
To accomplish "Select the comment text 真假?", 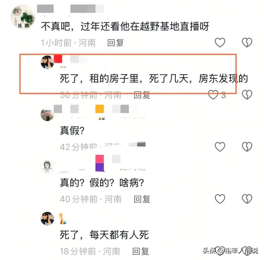I will click(x=72, y=131).
